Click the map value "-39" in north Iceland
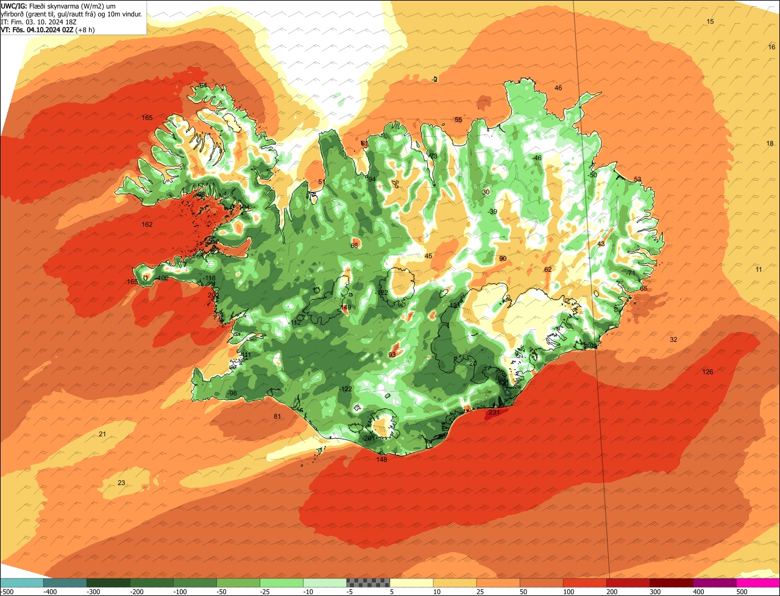 [x=492, y=211]
